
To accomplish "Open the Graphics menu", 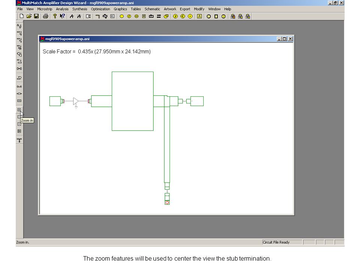I will (120, 9).
